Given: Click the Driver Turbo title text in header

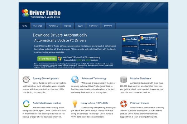Looking at the screenshot, I should tap(45, 13).
